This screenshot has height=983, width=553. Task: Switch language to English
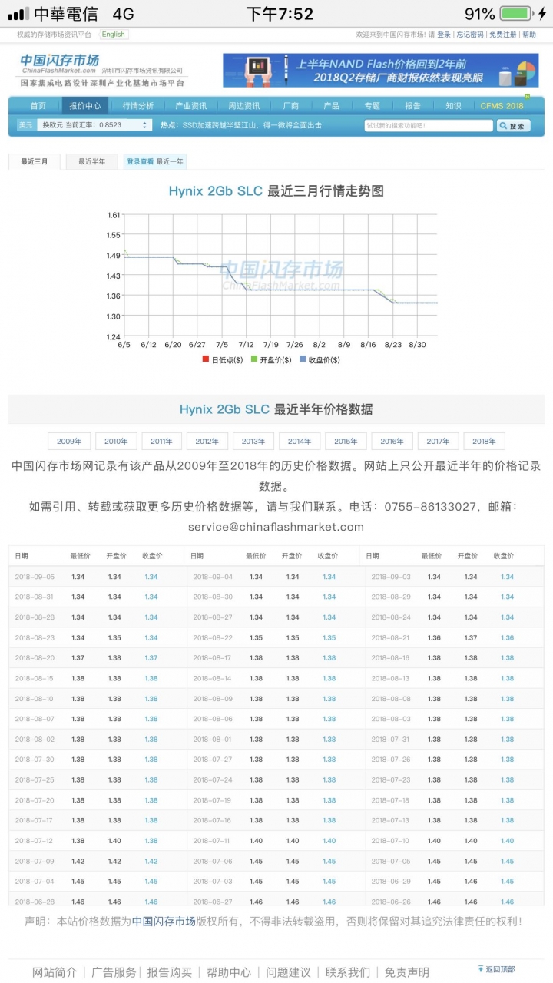pos(114,35)
